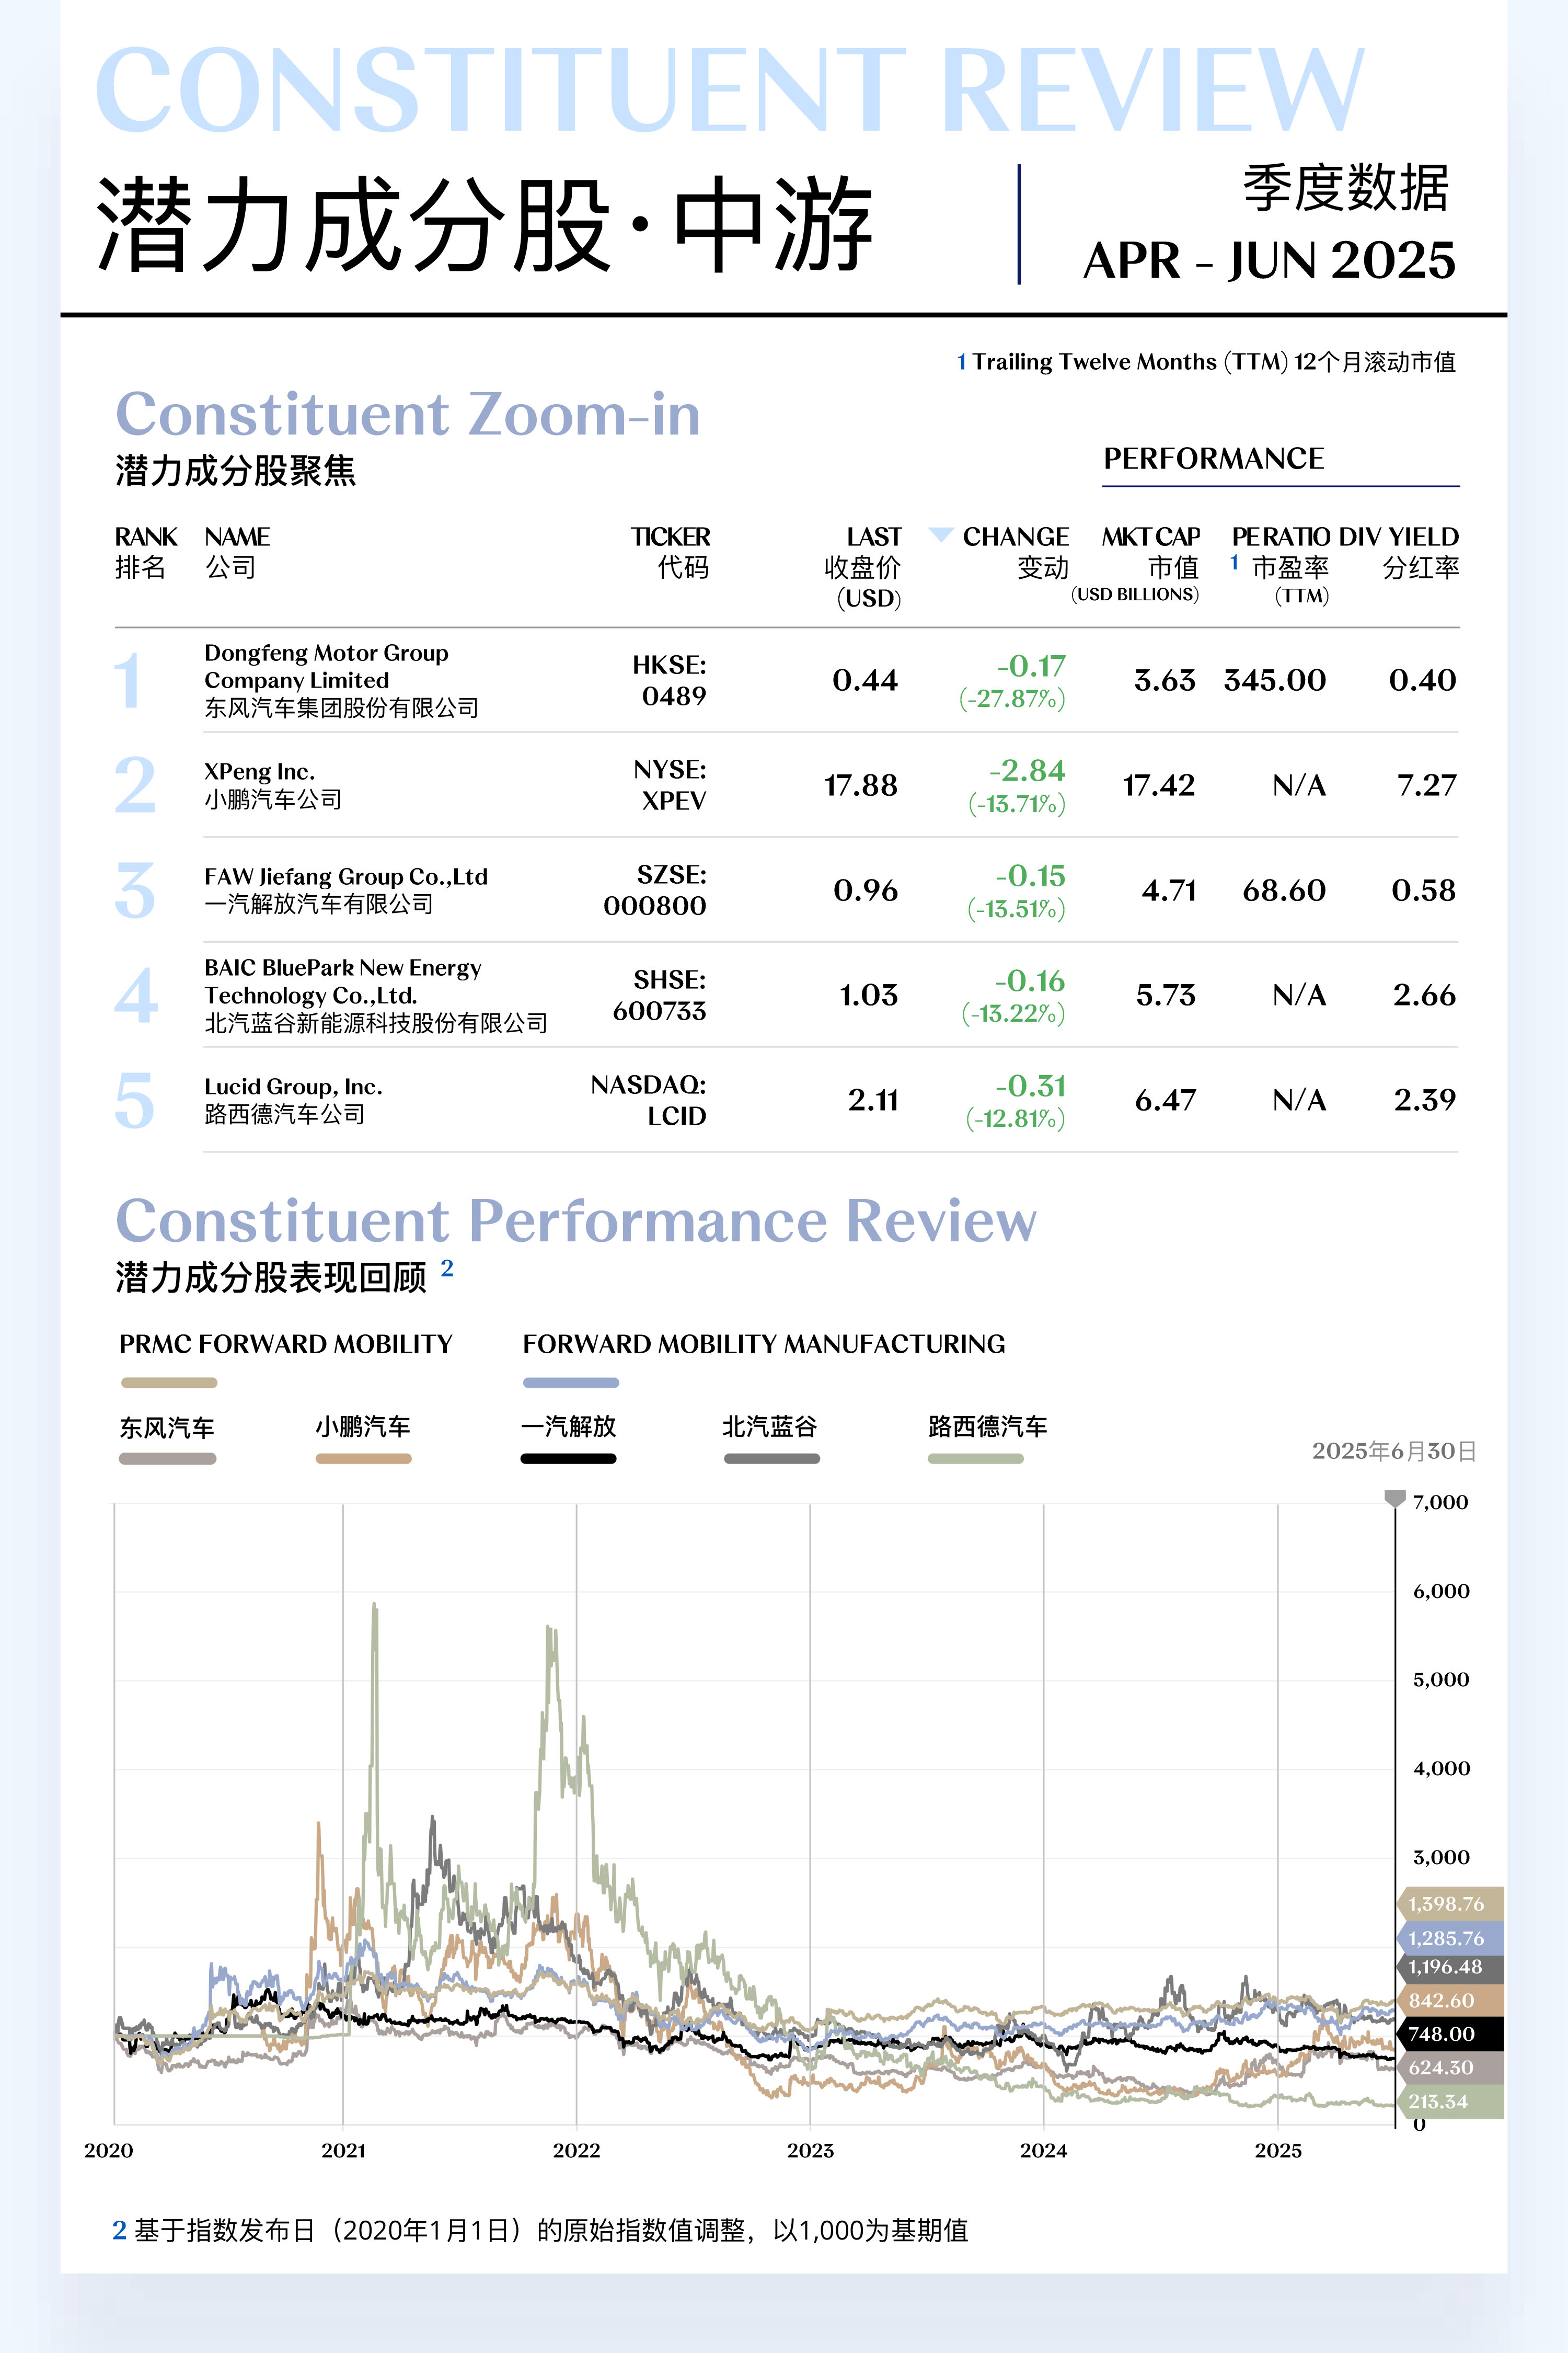Click rank number 3 icon
1568x2353 pixels.
click(135, 889)
